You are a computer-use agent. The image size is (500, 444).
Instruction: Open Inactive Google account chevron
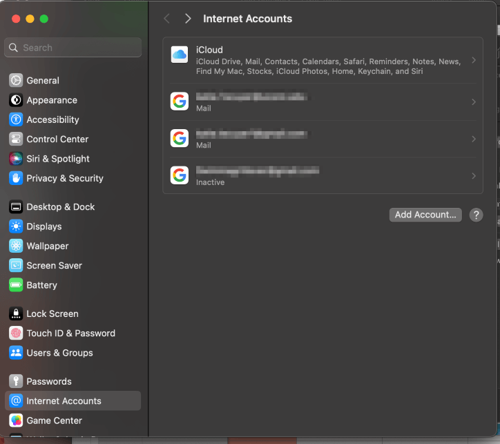[474, 176]
